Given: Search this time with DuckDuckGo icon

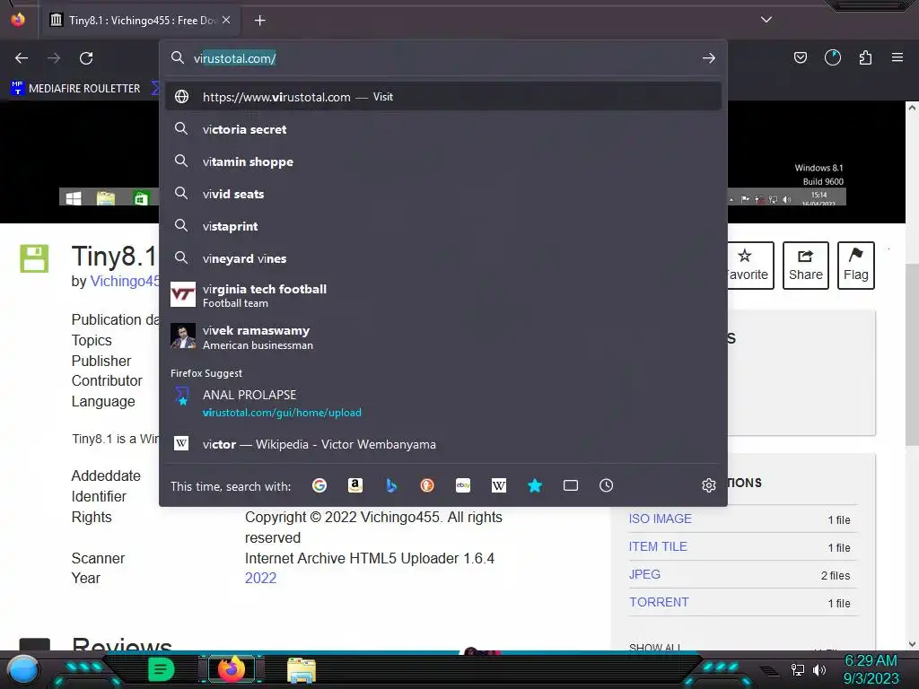Looking at the screenshot, I should [427, 485].
